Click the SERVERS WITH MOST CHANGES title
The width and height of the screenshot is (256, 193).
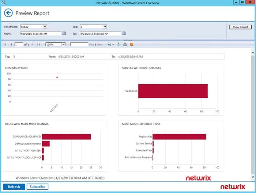pyautogui.click(x=142, y=68)
